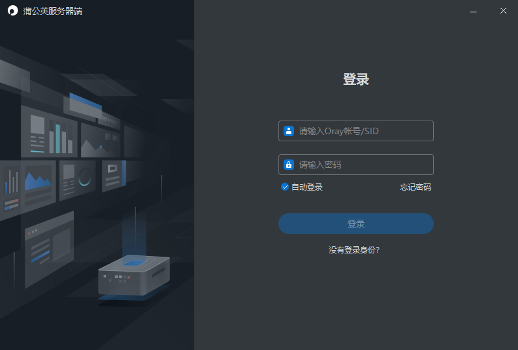Close the 蒲公英服务器端 window
Screen dimensions: 518x350
pyautogui.click(x=503, y=11)
